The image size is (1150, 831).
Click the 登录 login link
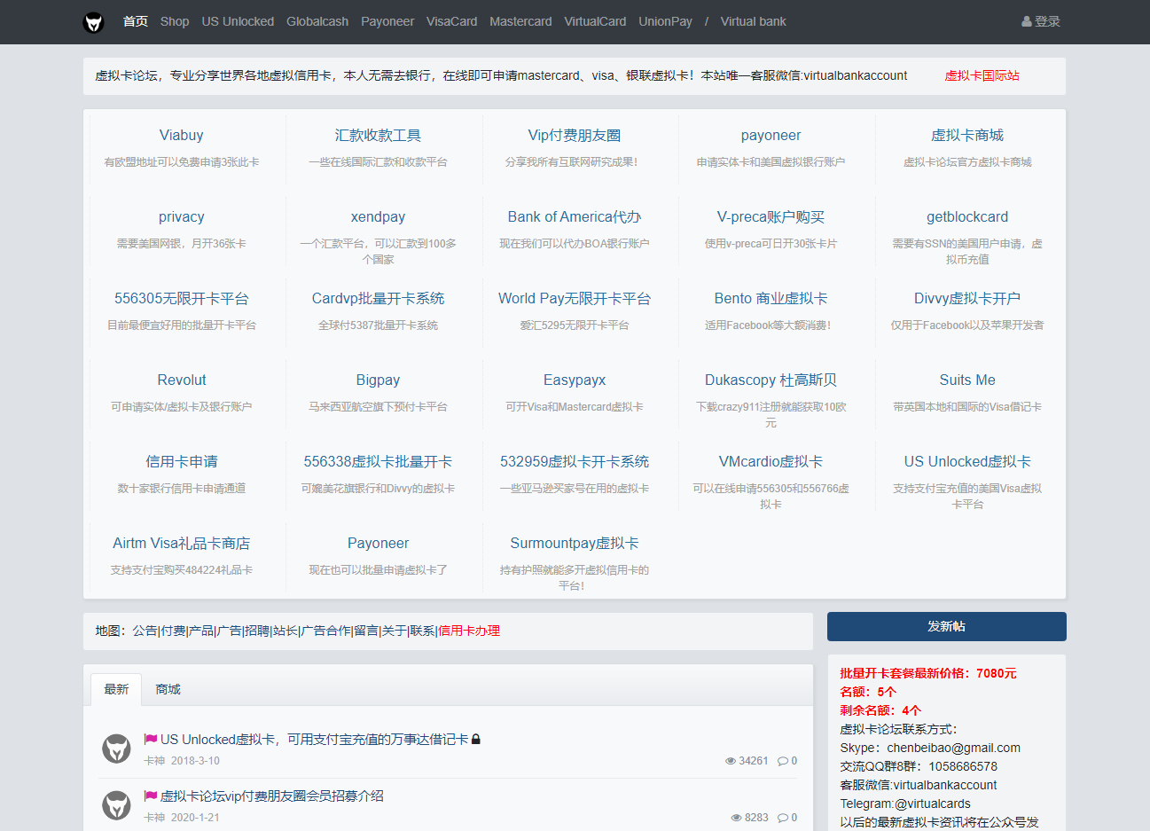point(1041,21)
